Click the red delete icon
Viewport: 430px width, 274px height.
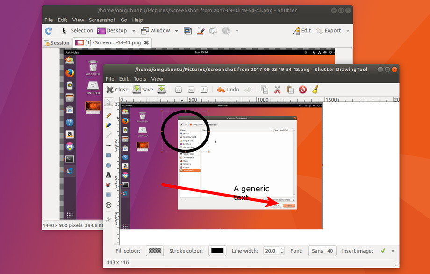click(x=302, y=90)
